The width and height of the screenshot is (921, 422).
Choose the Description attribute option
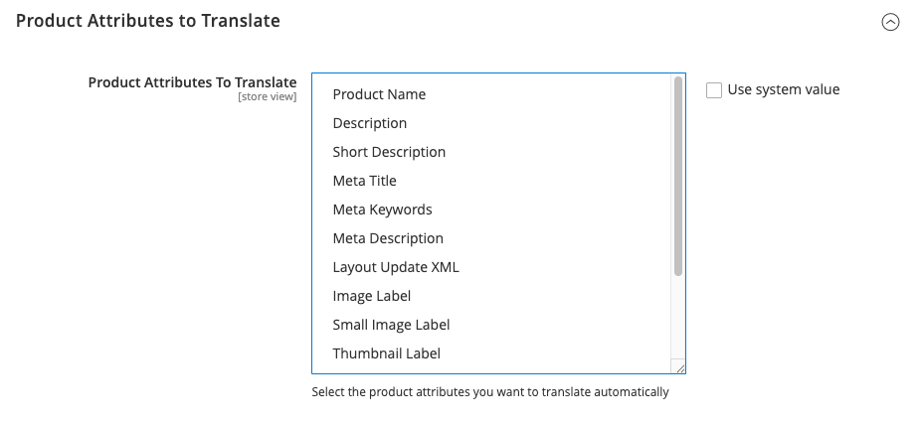coord(369,123)
